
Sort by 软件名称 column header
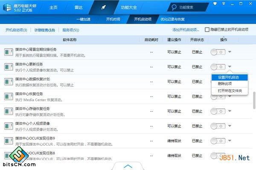pos(70,40)
